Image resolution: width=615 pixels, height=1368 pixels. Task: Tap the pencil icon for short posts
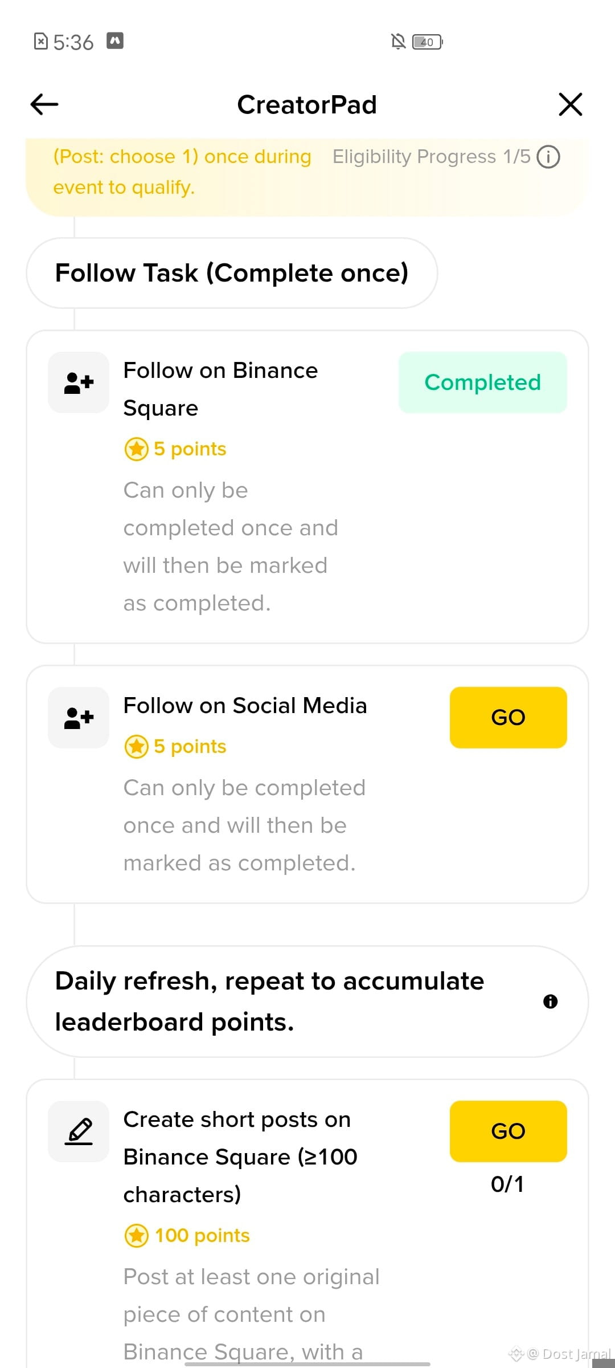coord(79,1131)
